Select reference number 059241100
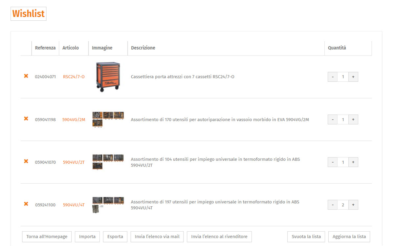 coord(45,205)
